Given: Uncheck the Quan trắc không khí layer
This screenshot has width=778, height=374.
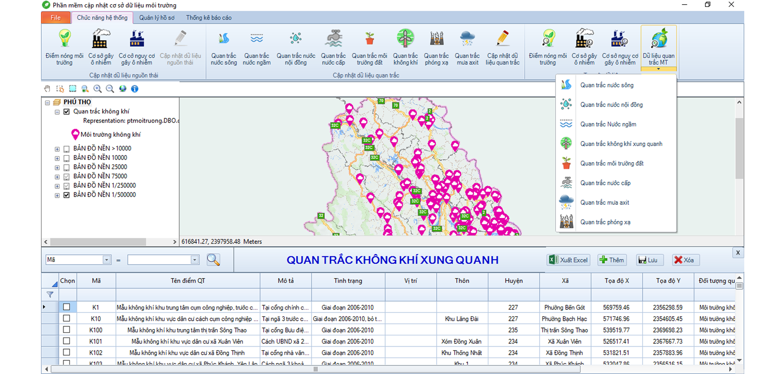Looking at the screenshot, I should pos(67,112).
